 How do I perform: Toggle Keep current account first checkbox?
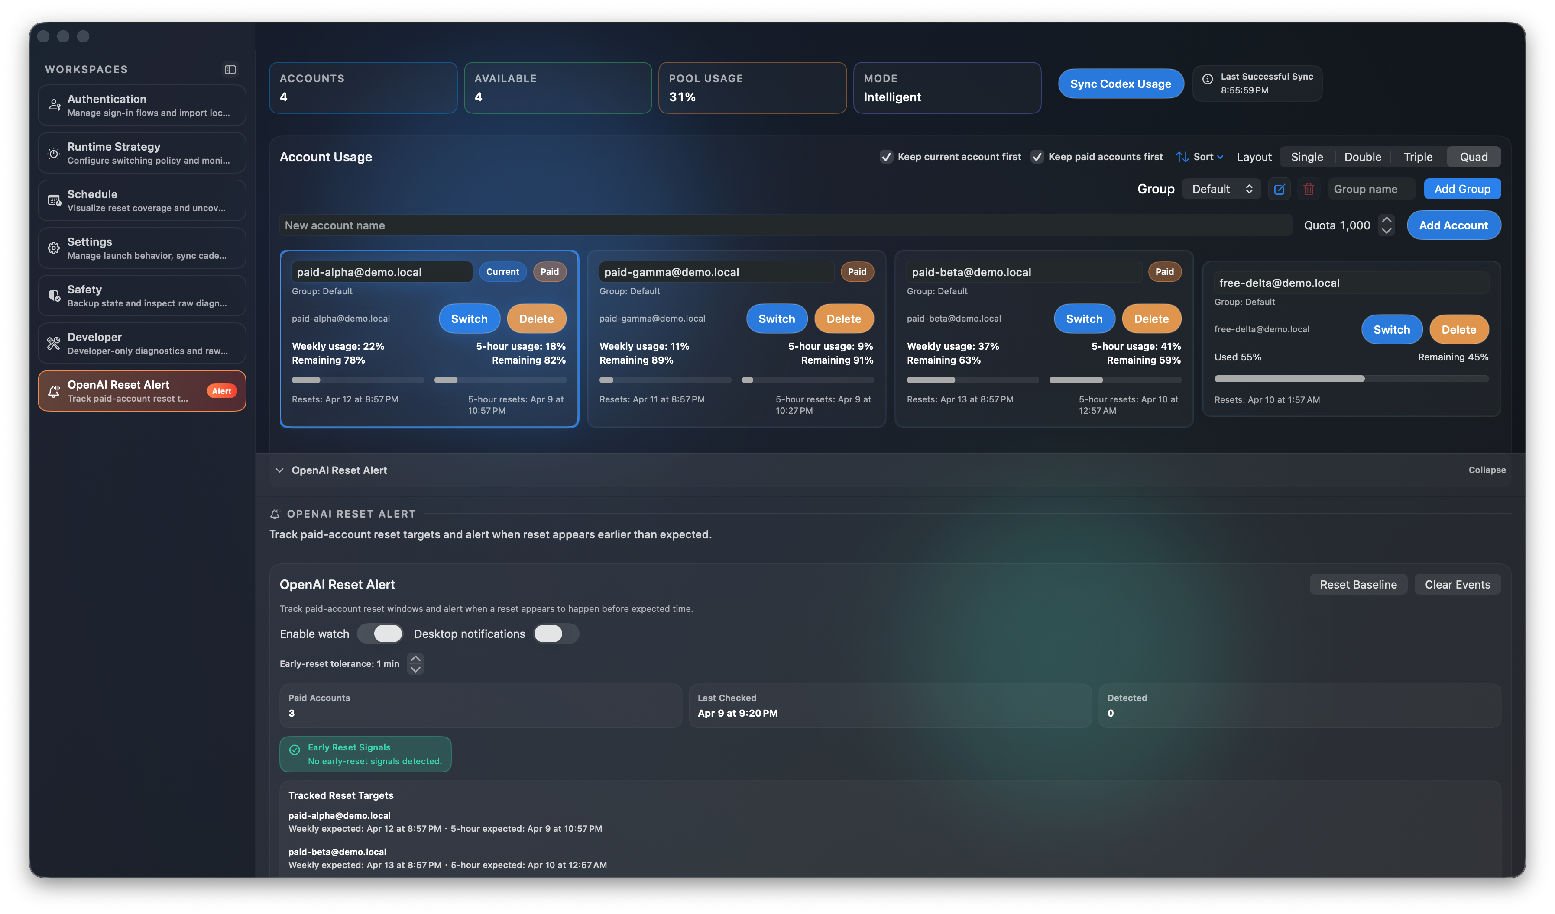pyautogui.click(x=886, y=157)
